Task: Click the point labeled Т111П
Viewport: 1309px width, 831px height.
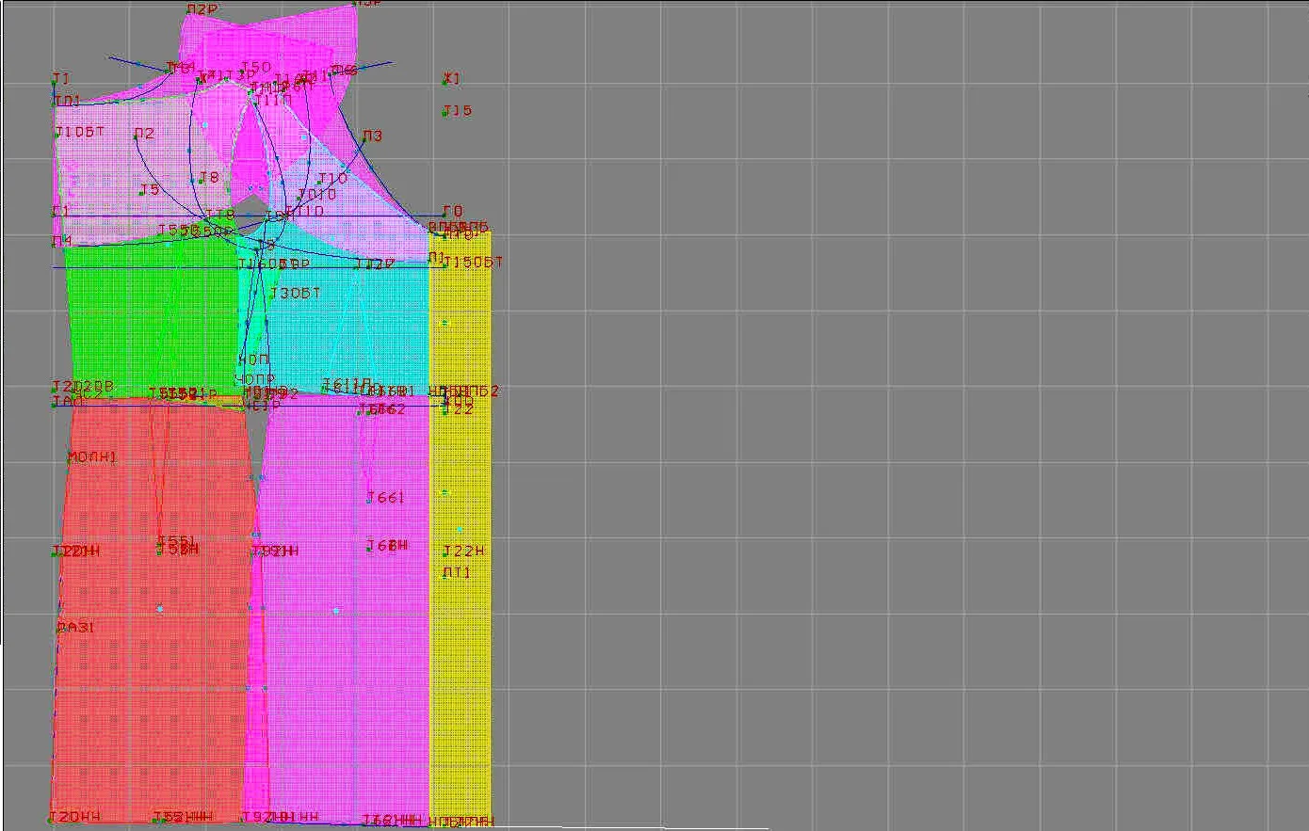Action: [x=272, y=100]
